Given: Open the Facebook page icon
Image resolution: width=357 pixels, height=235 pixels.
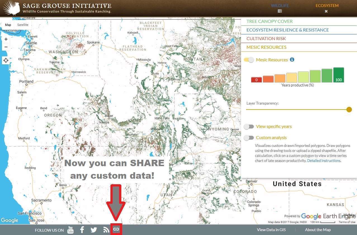Looking at the screenshot, I should pyautogui.click(x=82, y=230).
